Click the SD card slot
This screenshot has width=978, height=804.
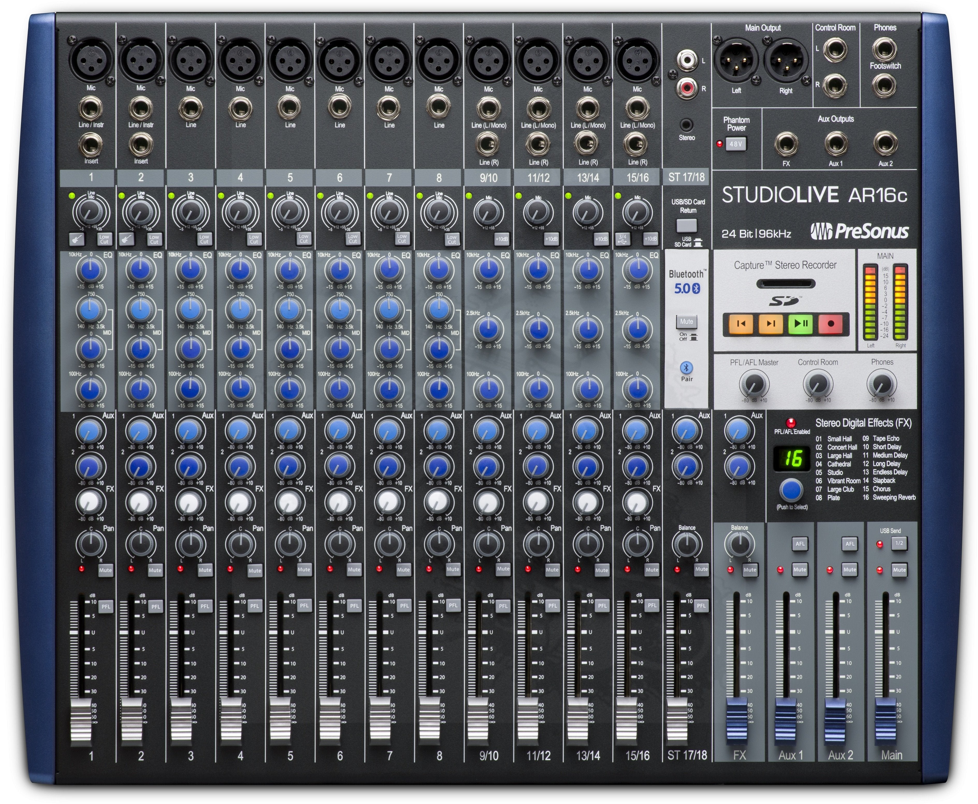pos(785,283)
